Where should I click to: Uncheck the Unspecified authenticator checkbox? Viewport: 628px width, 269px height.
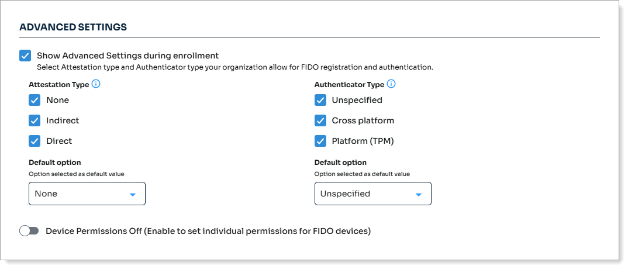click(320, 100)
